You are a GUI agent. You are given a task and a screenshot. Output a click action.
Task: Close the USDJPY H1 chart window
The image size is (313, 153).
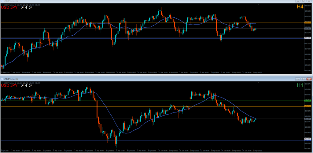tap(308, 79)
